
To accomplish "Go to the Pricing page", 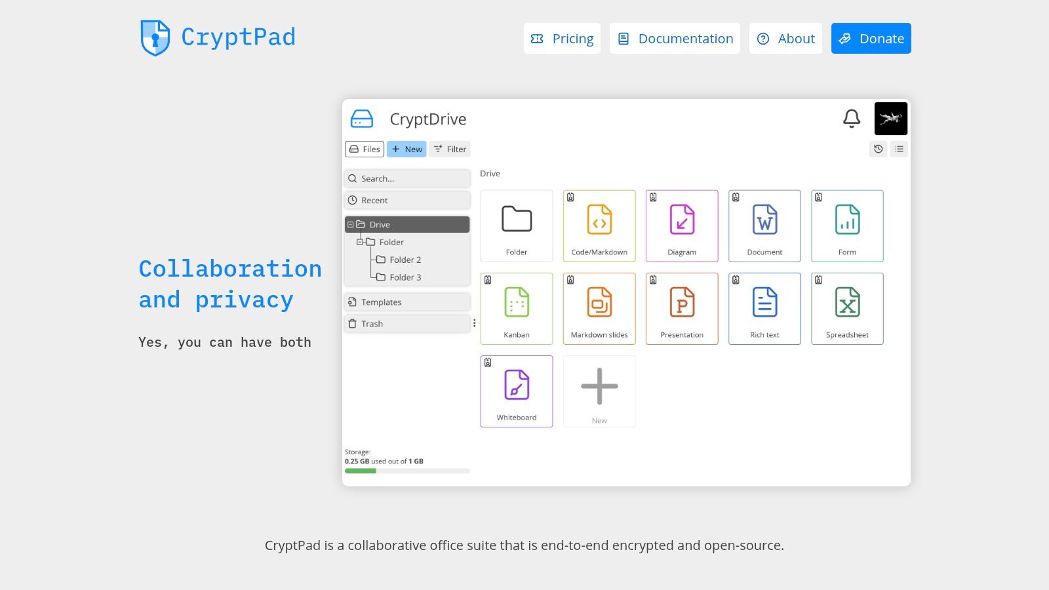I will 562,39.
